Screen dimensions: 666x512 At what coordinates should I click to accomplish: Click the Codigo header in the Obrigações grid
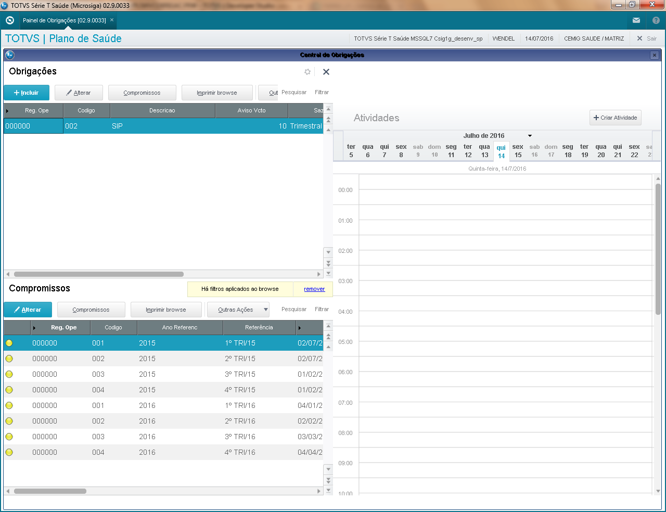click(86, 110)
